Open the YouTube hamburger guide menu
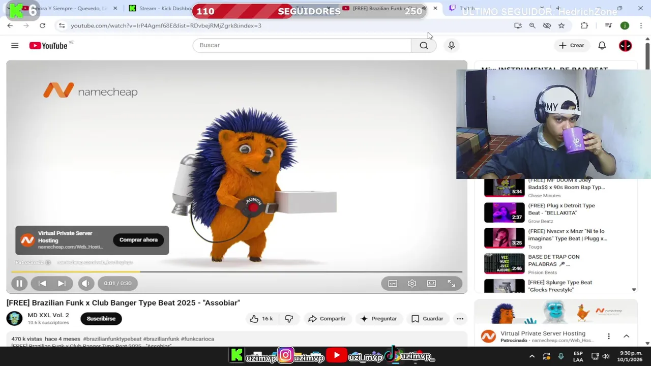The image size is (651, 366). [15, 45]
